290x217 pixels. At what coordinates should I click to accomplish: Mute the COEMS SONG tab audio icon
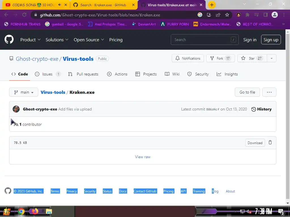pyautogui.click(x=59, y=5)
